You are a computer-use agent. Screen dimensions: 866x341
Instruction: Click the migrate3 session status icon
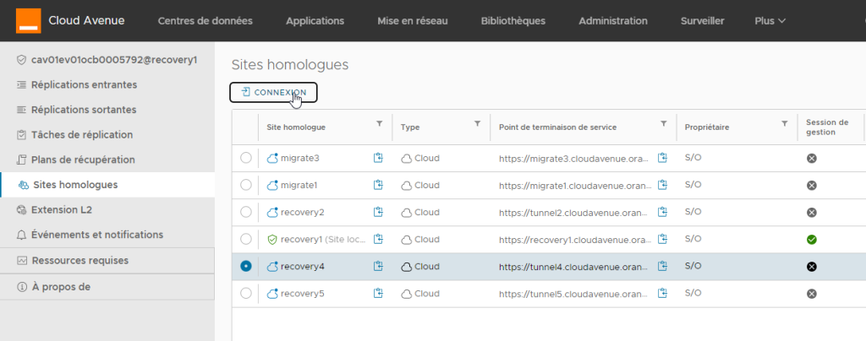pyautogui.click(x=811, y=158)
